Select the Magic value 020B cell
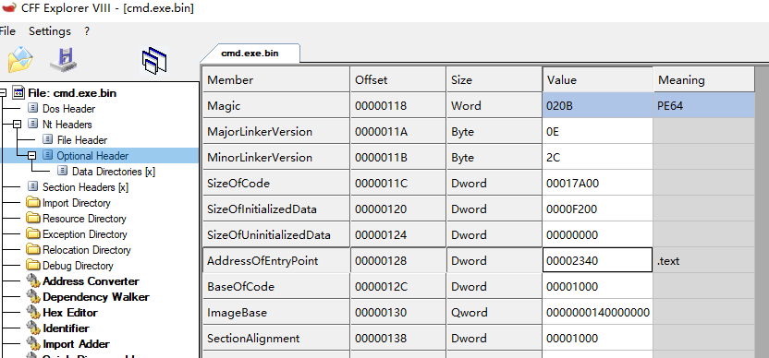 pyautogui.click(x=597, y=105)
